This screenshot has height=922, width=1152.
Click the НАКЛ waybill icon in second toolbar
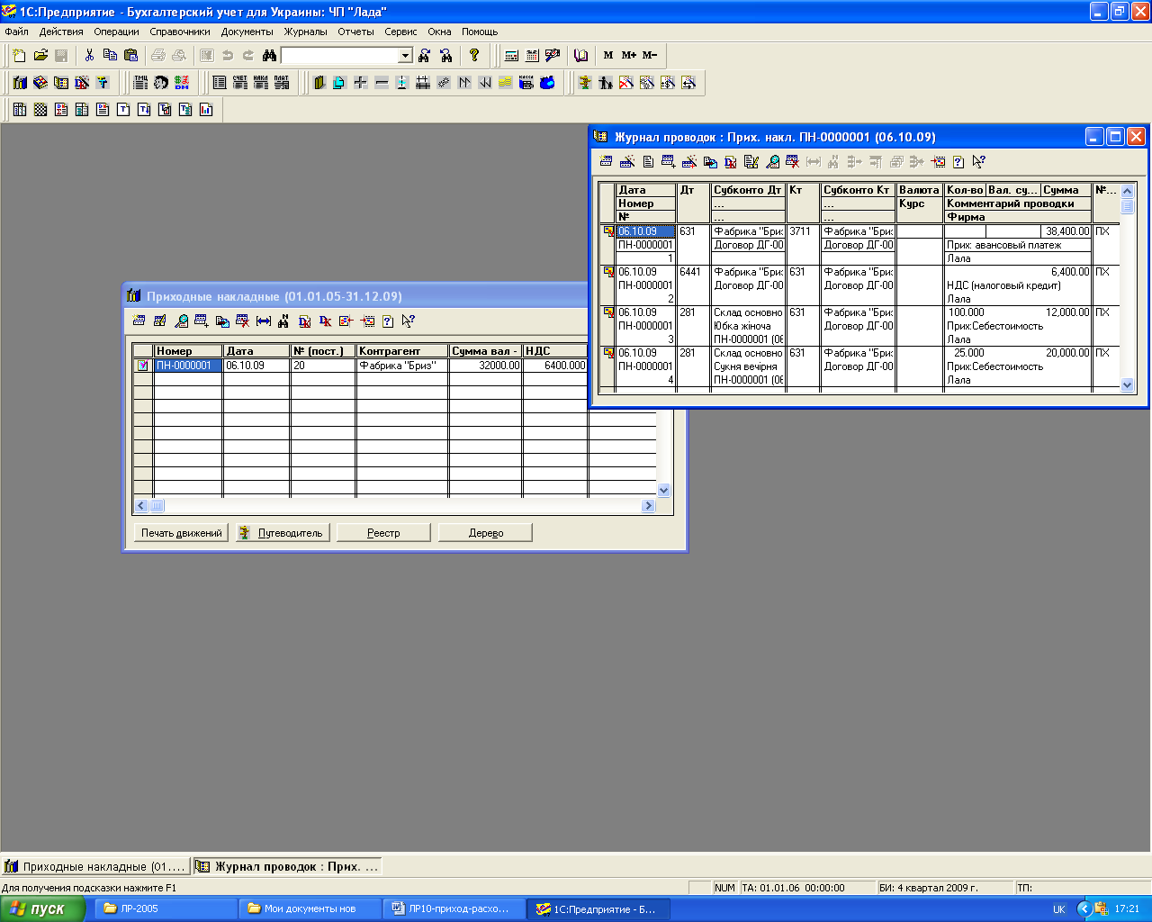coord(261,82)
